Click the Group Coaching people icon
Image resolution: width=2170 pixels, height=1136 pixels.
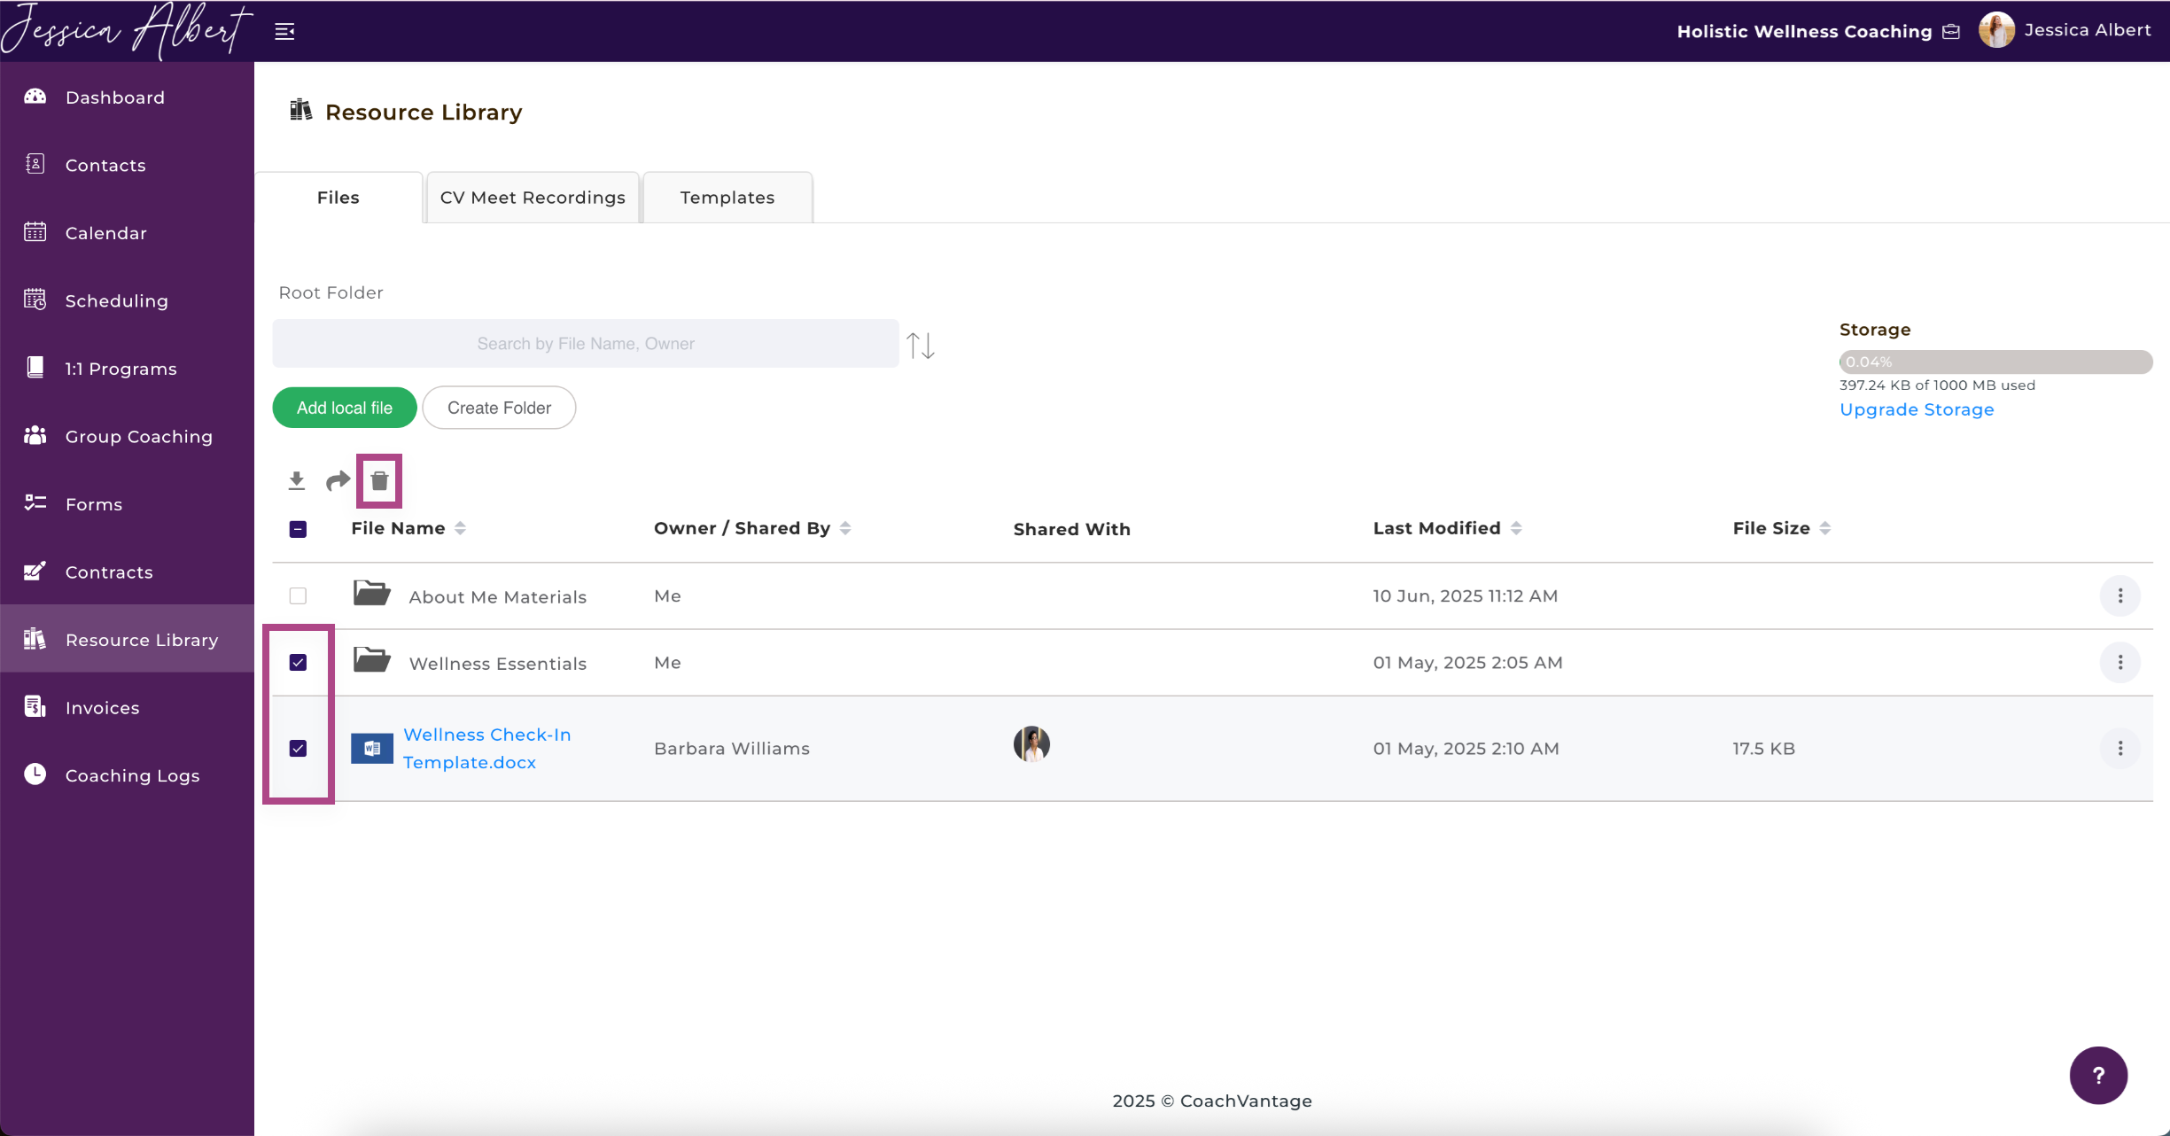(35, 435)
